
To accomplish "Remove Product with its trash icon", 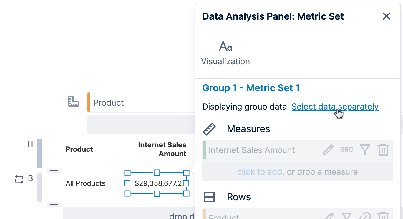I will point(383,216).
